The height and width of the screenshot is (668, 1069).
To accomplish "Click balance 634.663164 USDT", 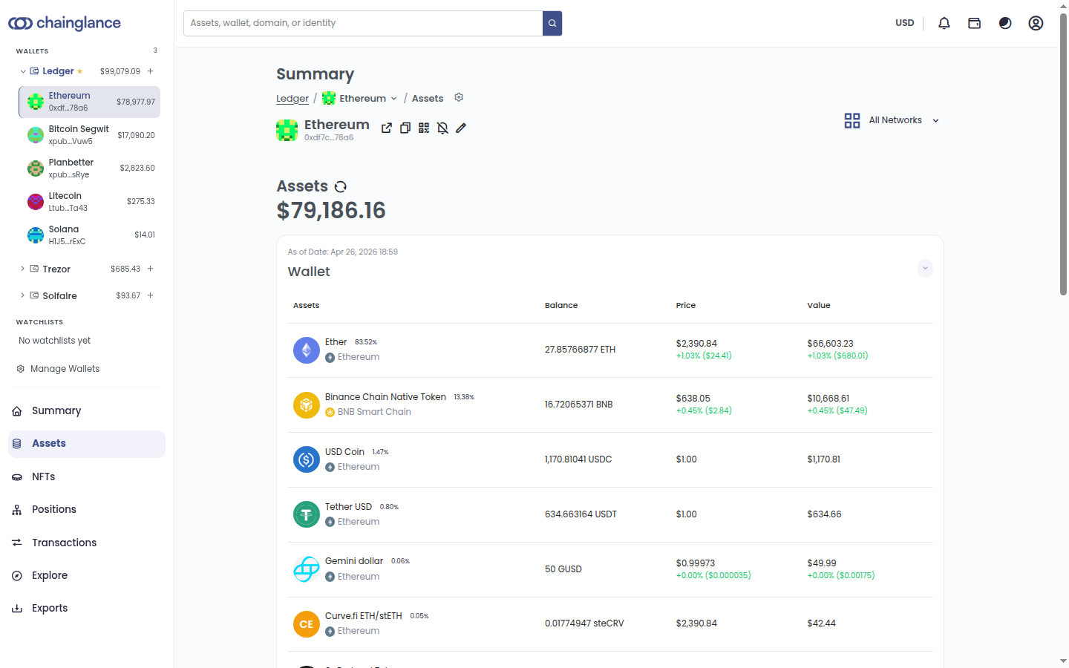I will [x=581, y=514].
